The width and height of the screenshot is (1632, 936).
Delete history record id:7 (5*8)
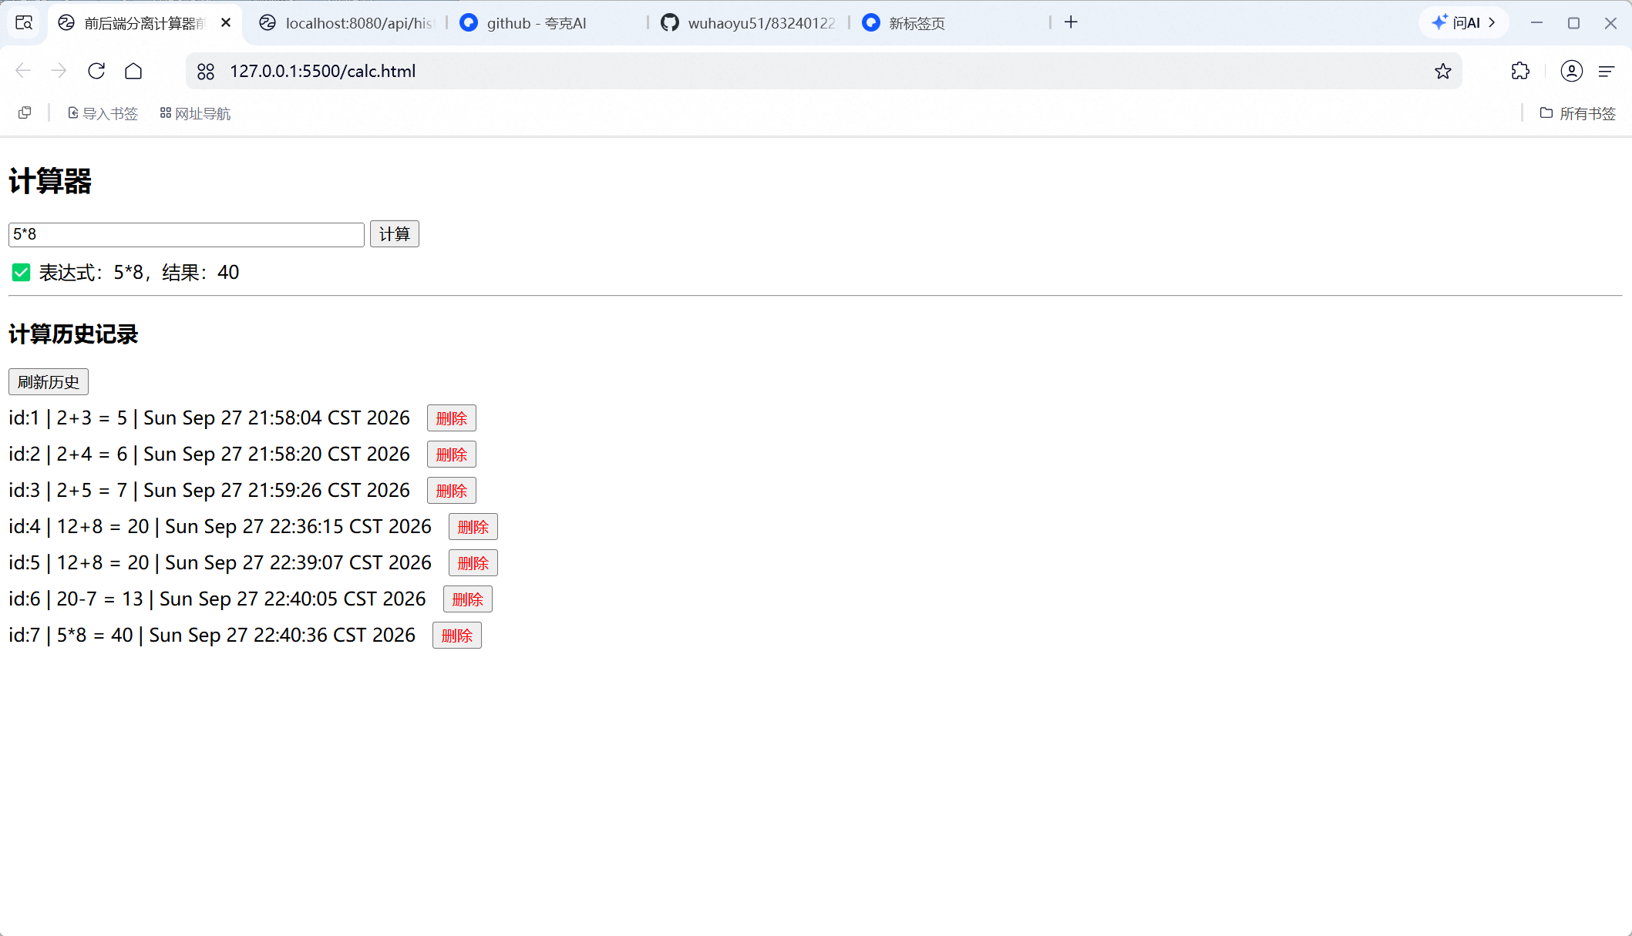coord(457,636)
